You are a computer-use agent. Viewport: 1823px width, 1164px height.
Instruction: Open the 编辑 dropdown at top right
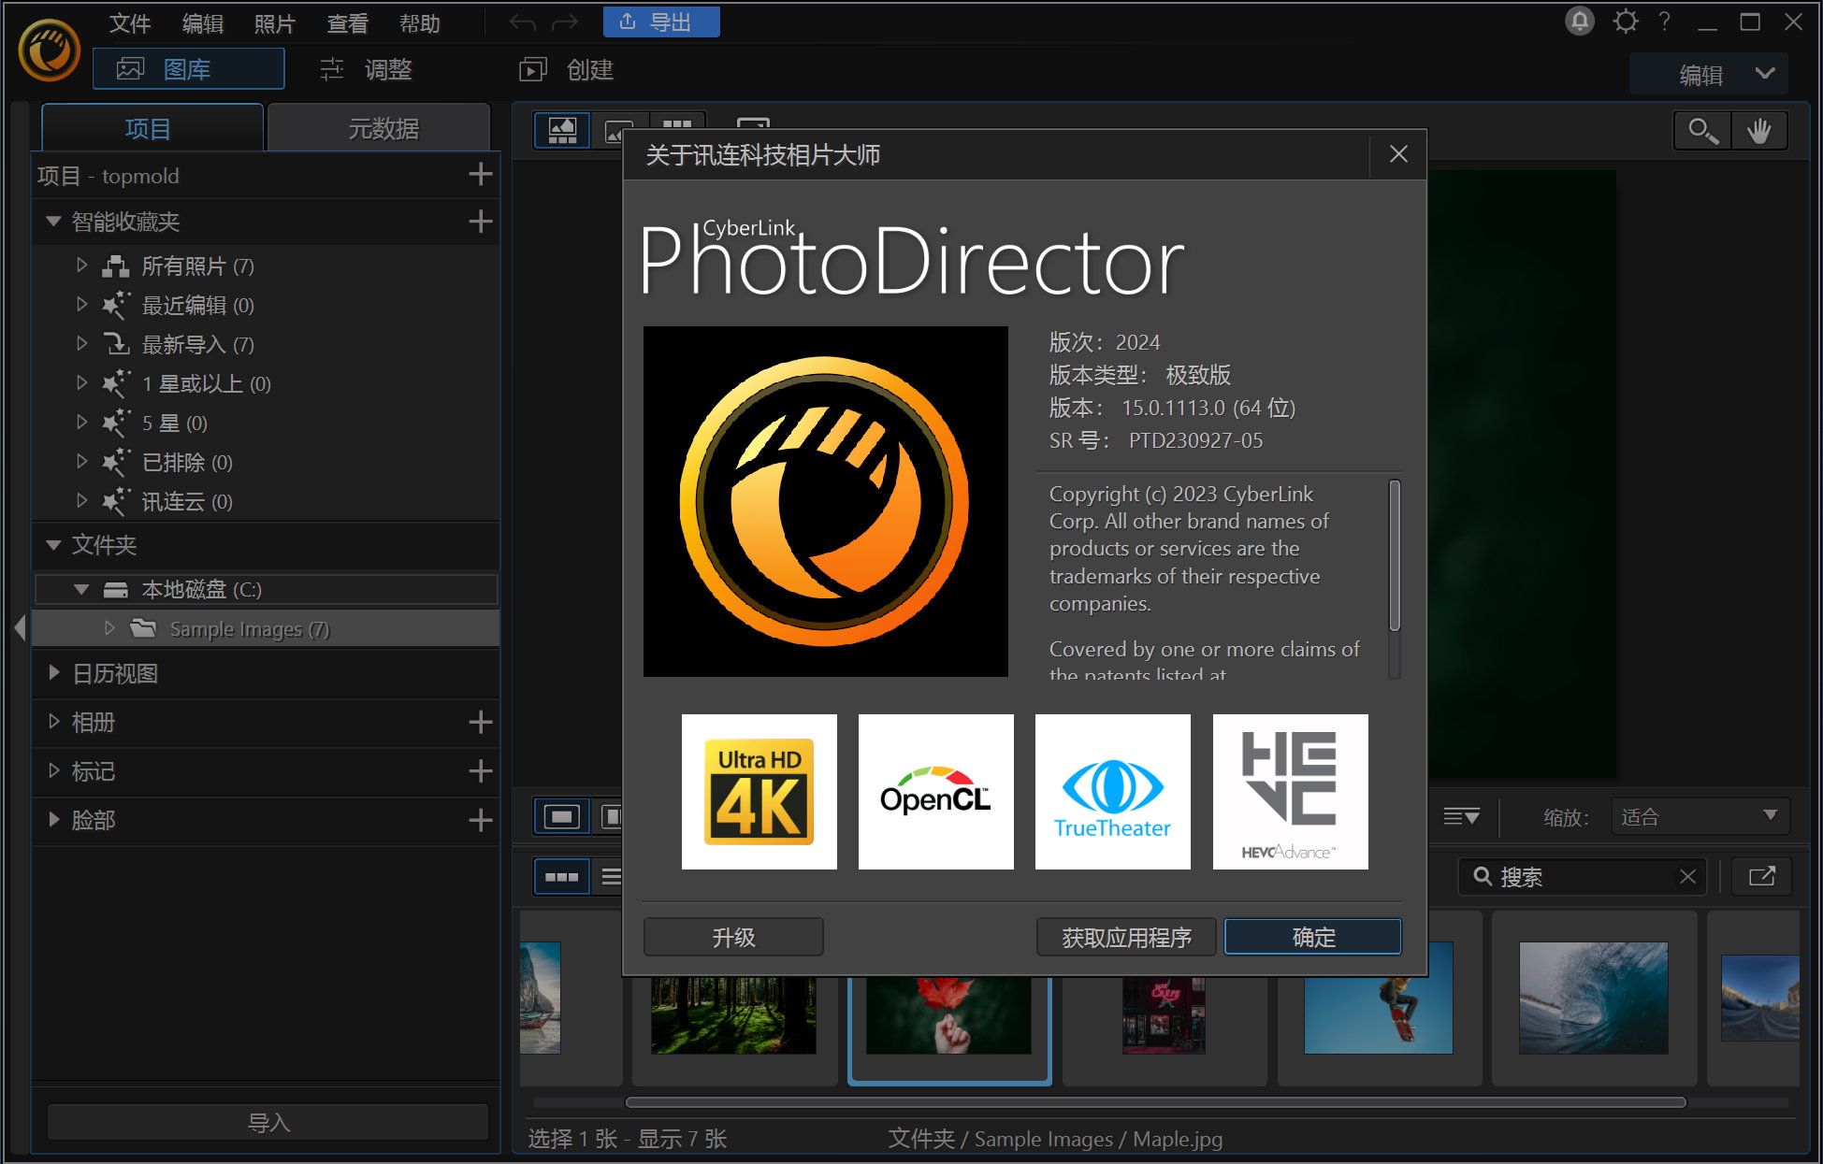(1708, 74)
